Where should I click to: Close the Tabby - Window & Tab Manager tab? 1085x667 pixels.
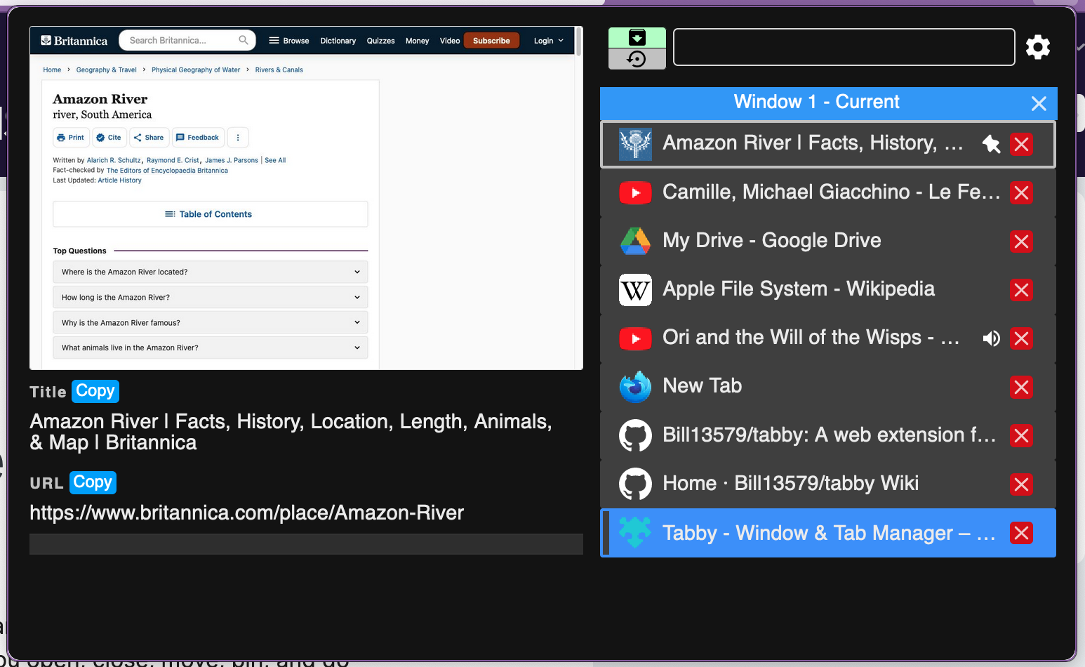[x=1021, y=533]
